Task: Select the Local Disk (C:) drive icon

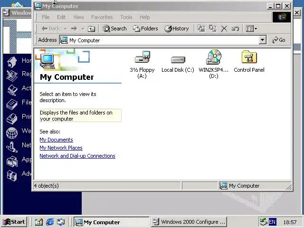Action: pos(178,59)
